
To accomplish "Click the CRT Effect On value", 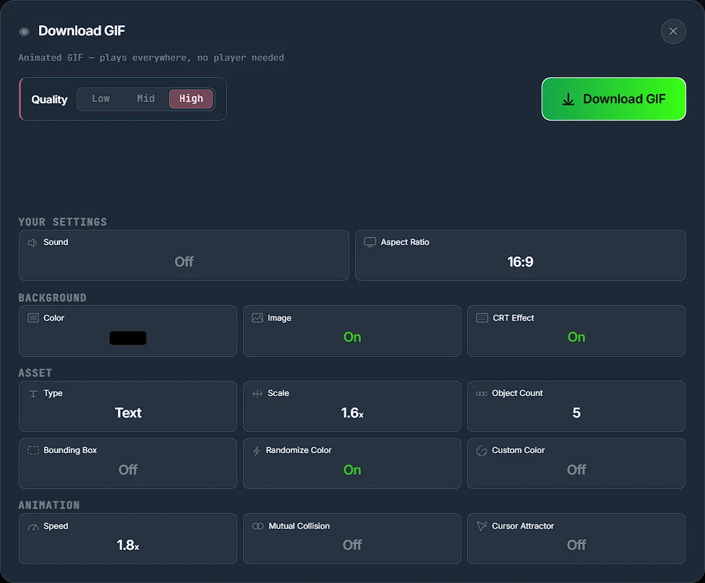I will [x=576, y=337].
